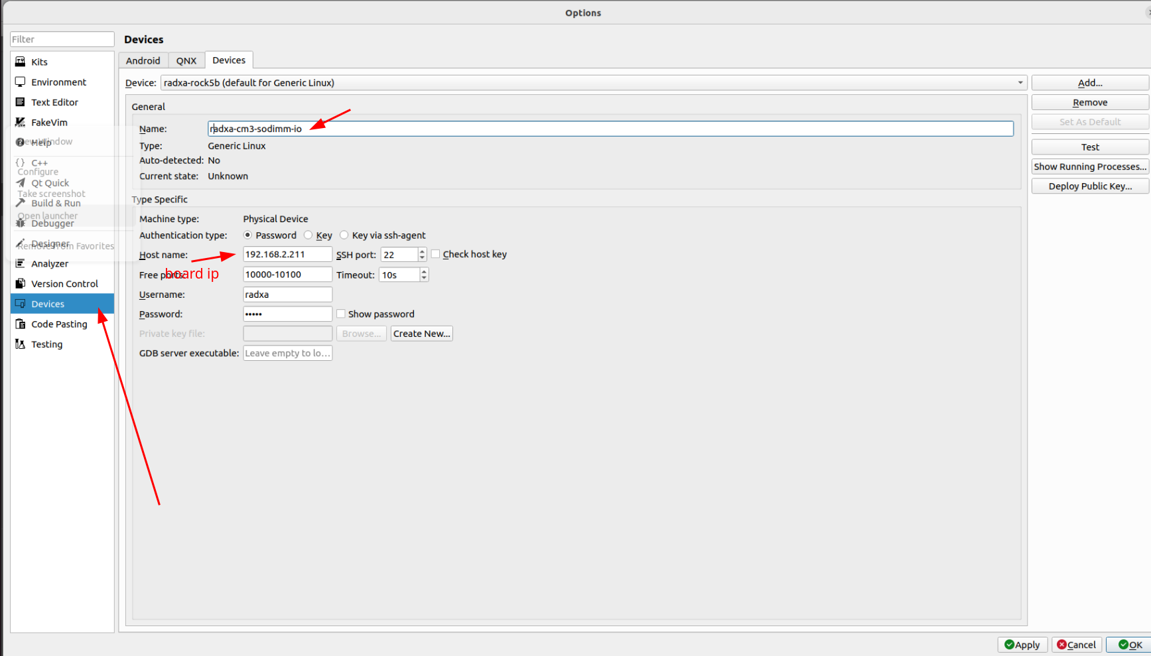Increase the SSH port value

pos(422,251)
